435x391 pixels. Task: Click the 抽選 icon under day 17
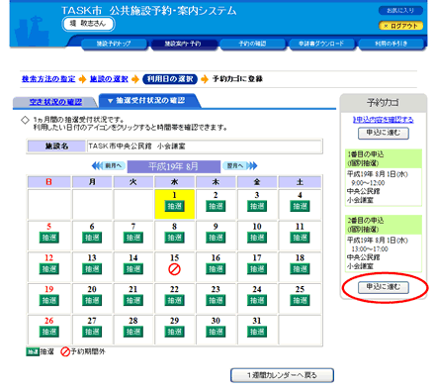pos(257,269)
